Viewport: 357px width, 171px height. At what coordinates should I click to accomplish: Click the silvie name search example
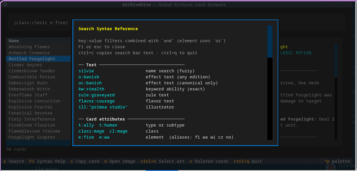coord(86,71)
